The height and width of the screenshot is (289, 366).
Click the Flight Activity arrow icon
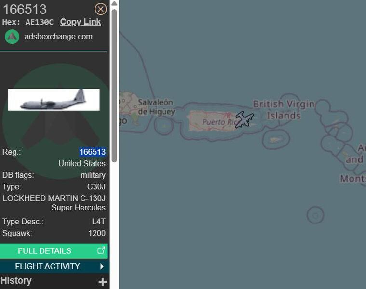102,266
